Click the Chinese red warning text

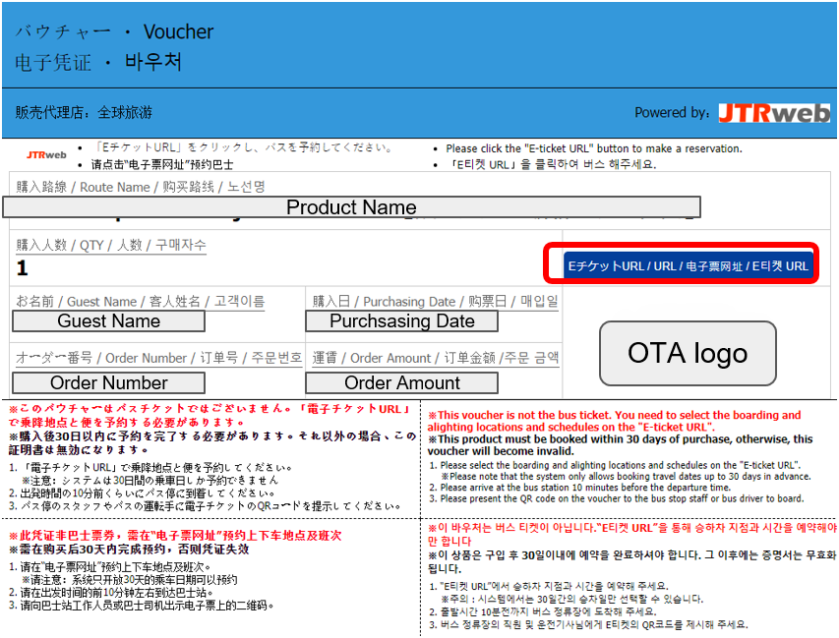point(177,542)
